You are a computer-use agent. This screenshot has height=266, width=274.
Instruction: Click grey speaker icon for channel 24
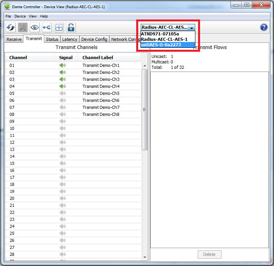62,226
